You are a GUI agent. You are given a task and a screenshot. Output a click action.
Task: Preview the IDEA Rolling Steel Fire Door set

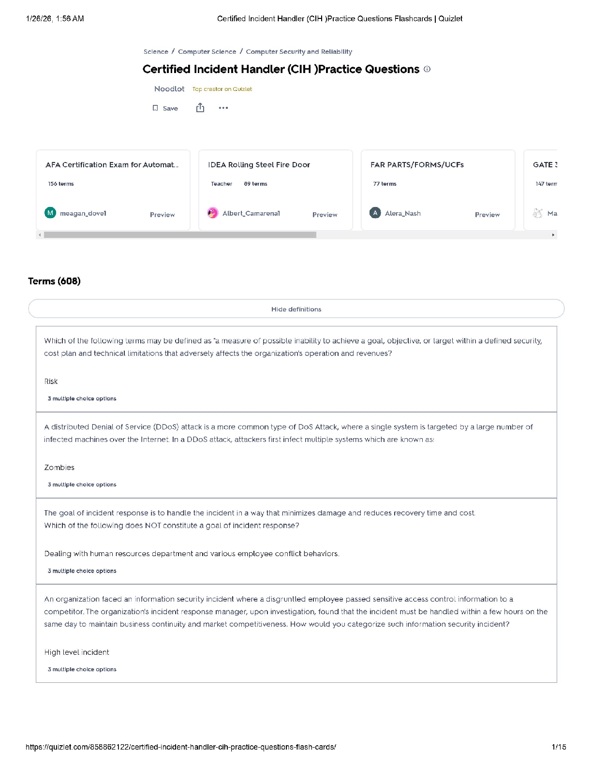click(325, 215)
